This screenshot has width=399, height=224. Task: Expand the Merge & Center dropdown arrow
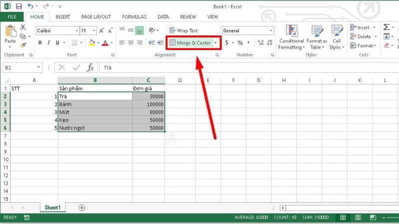215,43
